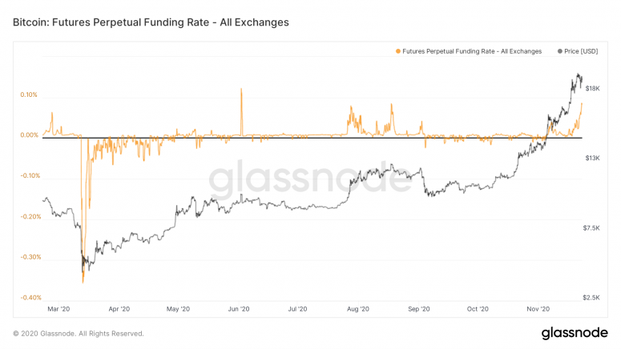Viewport: 621px width, 349px height.
Task: Select the Mar '20 x-axis label
Action: pos(59,309)
